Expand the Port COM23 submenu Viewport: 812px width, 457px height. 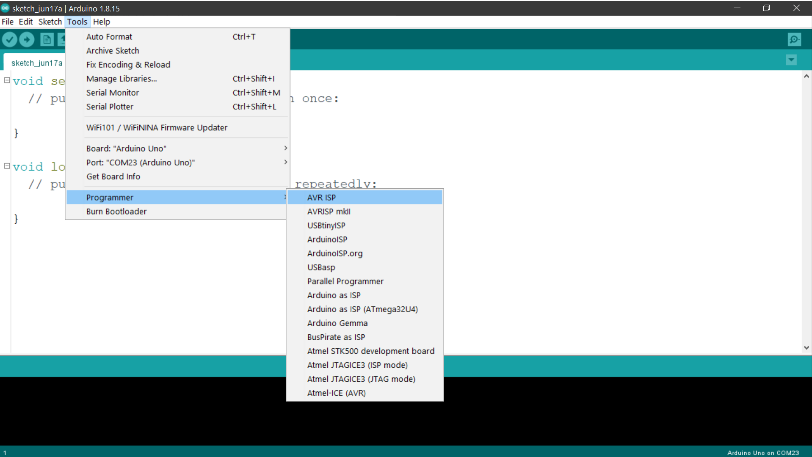click(x=177, y=162)
